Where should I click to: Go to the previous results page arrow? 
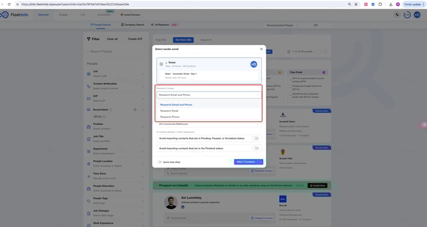[318, 51]
